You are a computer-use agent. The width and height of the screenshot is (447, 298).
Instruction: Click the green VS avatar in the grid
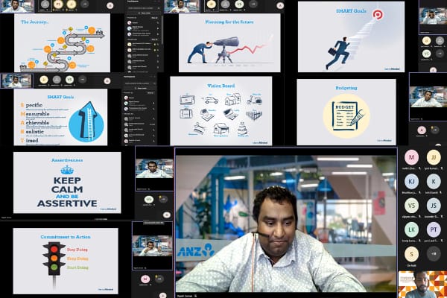pos(411,205)
